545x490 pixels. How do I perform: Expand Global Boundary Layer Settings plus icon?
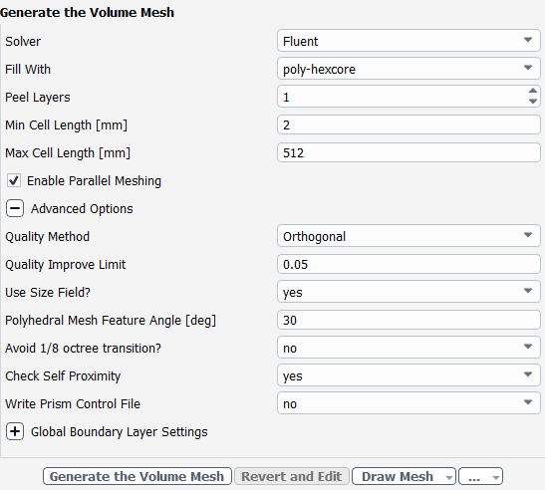pyautogui.click(x=15, y=431)
